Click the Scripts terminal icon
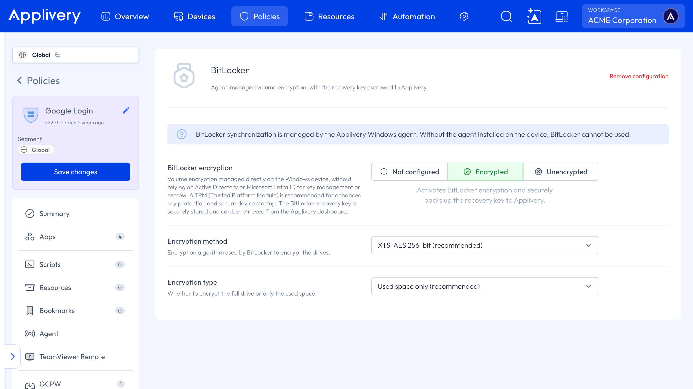 (30, 264)
